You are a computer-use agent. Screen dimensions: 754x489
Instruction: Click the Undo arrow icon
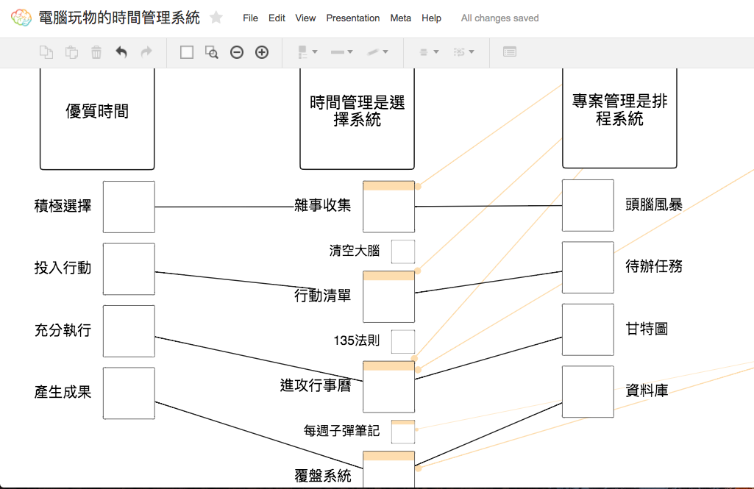click(x=122, y=52)
